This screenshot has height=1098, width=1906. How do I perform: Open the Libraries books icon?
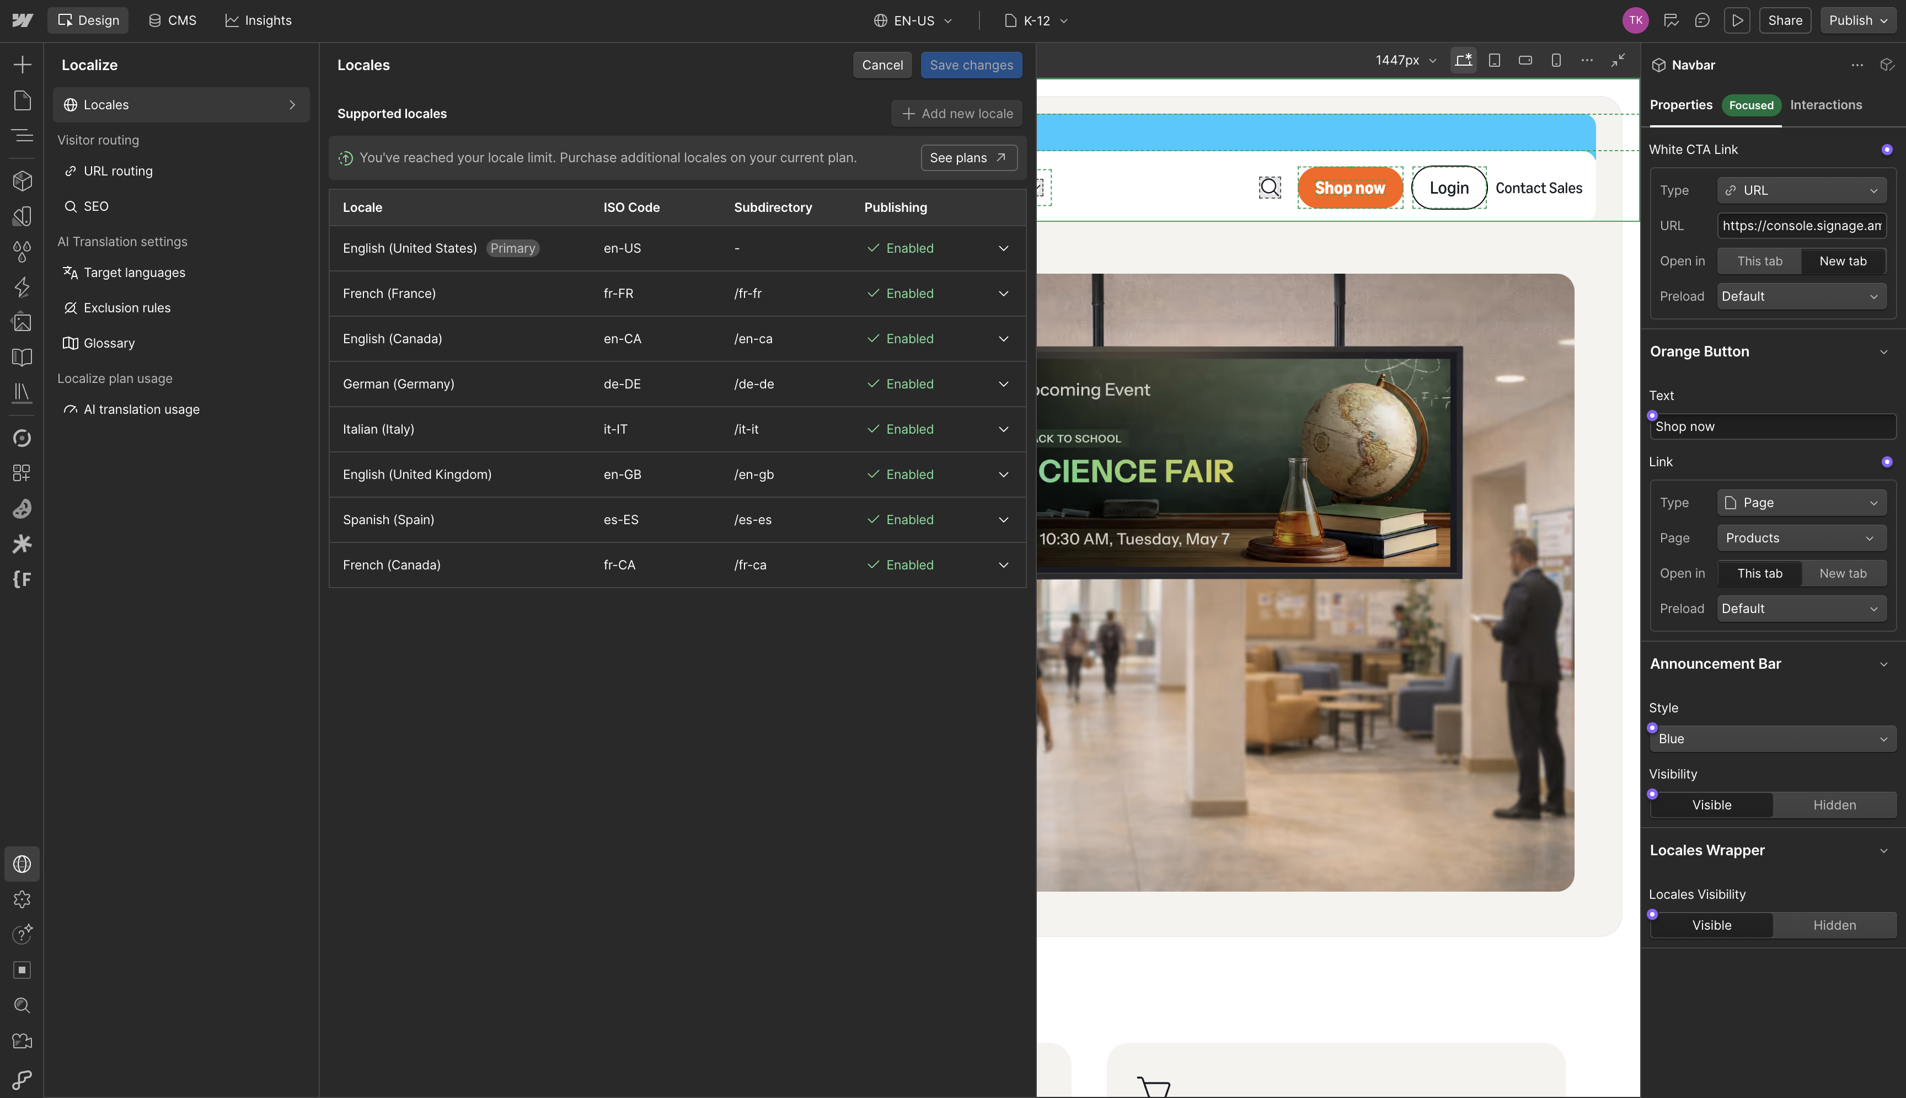(22, 392)
